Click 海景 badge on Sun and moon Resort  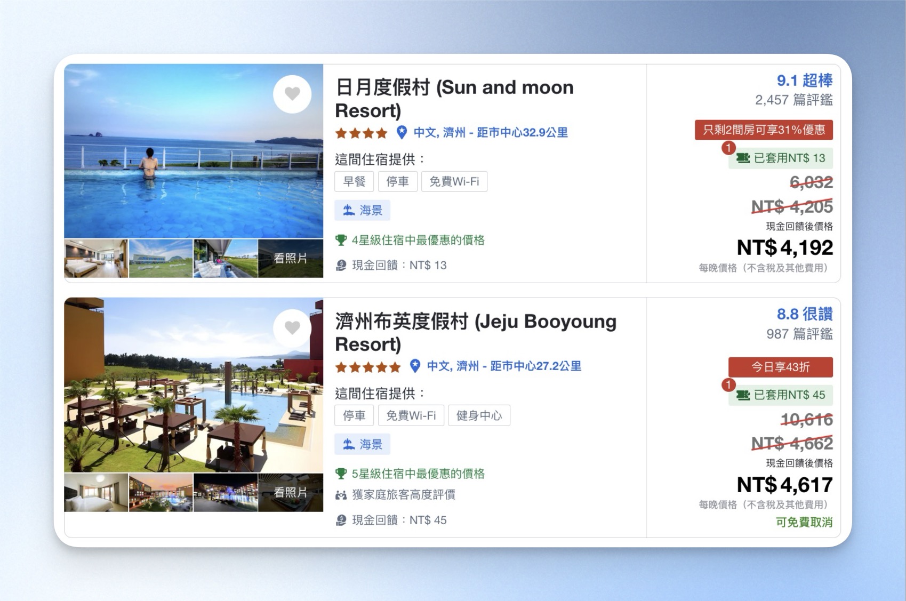[363, 210]
